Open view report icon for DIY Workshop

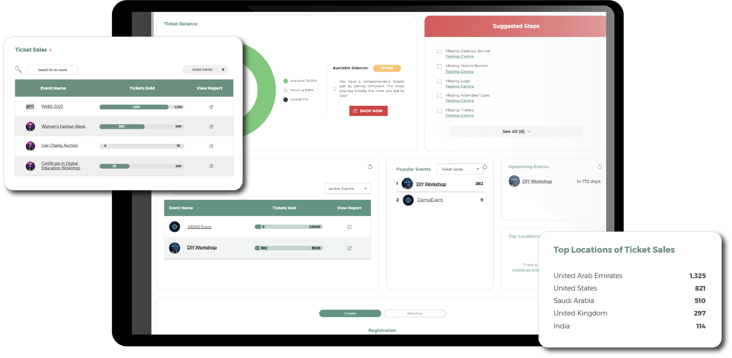(350, 248)
